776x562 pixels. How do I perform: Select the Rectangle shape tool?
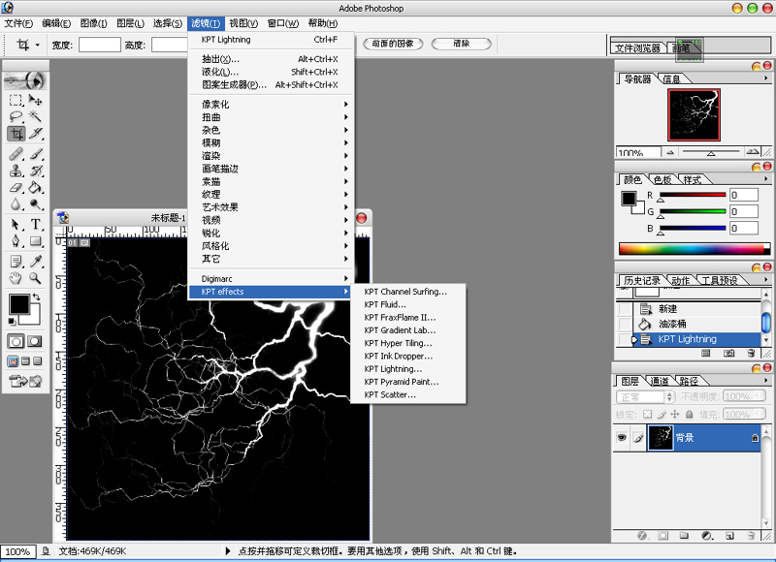click(35, 241)
